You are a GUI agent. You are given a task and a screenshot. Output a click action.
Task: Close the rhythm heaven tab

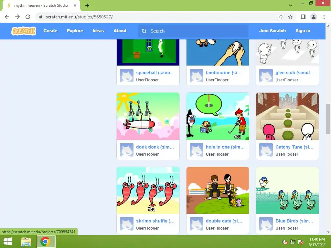pos(75,5)
